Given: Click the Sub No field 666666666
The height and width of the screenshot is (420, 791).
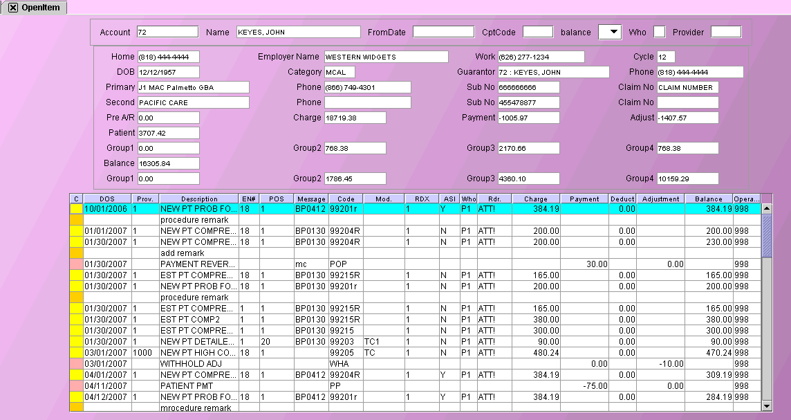Looking at the screenshot, I should pyautogui.click(x=529, y=87).
